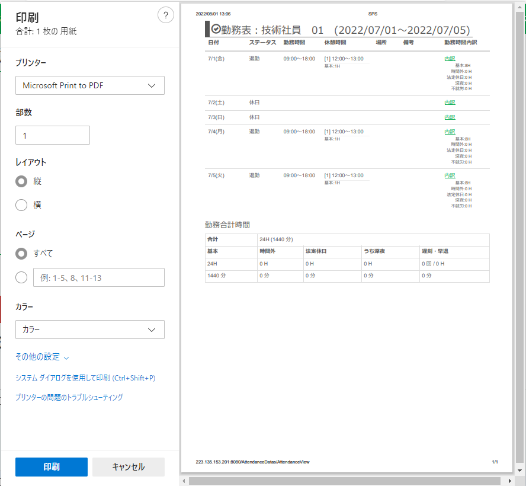Choose the すべて pages option
The image size is (526, 486).
pos(21,253)
